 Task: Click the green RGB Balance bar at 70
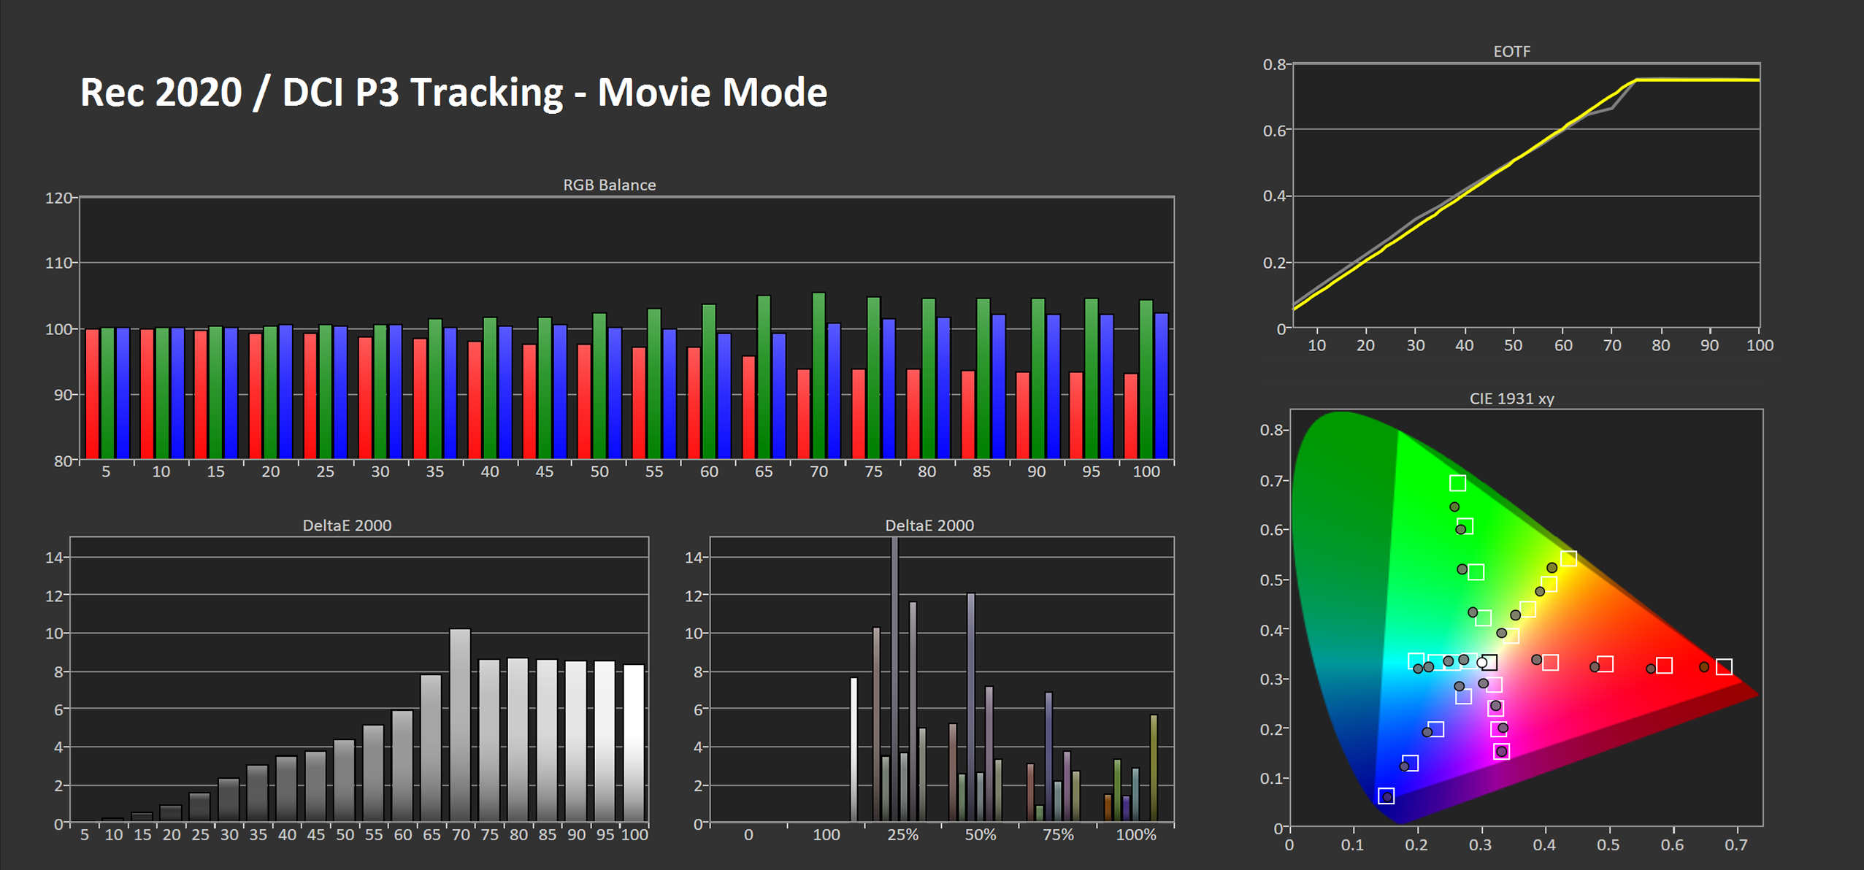[x=818, y=375]
